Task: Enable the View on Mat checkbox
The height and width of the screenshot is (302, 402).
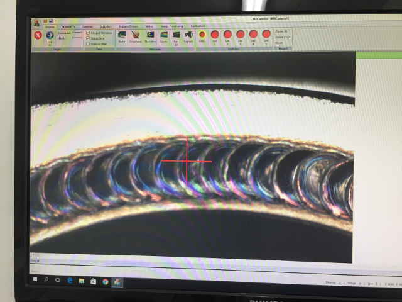Action: pyautogui.click(x=87, y=44)
